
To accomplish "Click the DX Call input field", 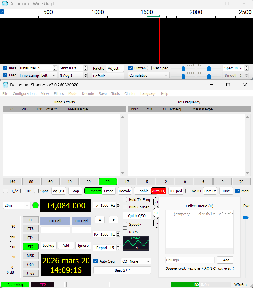I will click(55, 230).
